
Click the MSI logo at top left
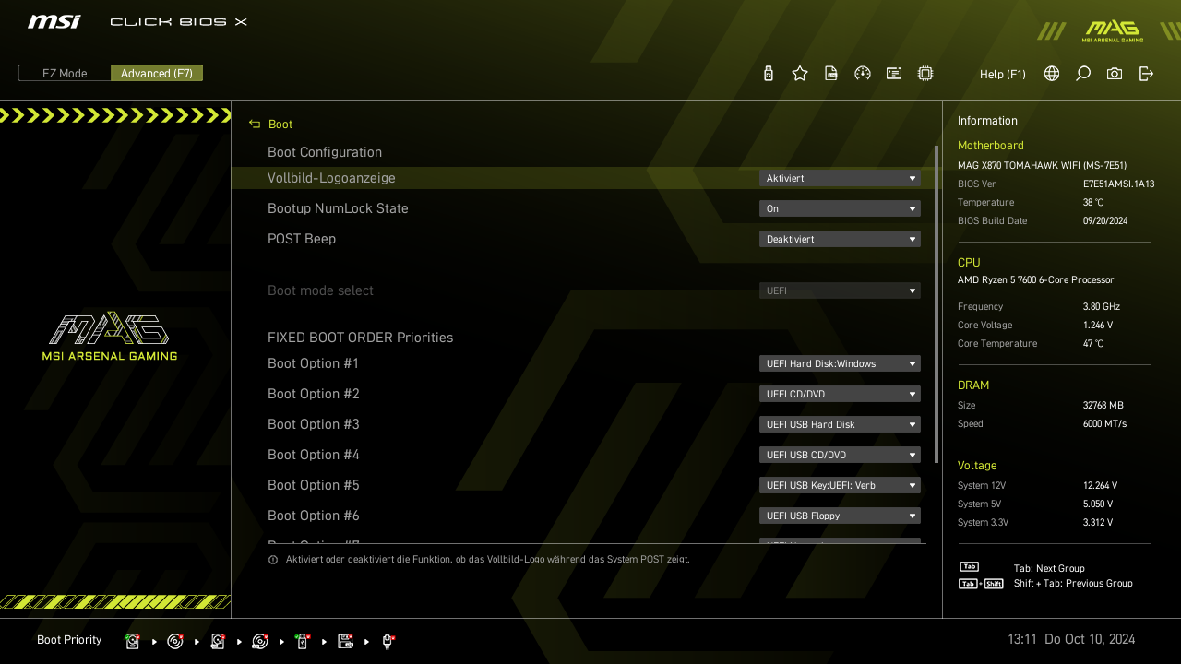(x=54, y=21)
